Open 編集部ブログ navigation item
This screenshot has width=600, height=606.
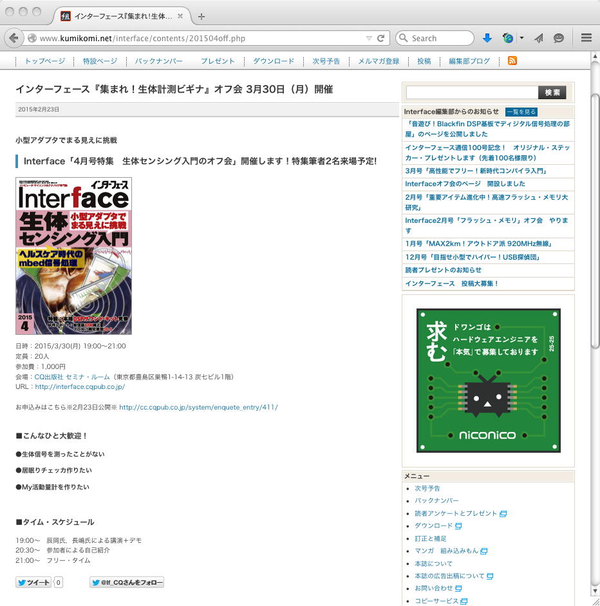coord(469,61)
